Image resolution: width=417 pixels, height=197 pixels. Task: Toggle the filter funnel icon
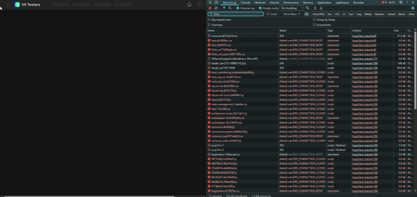point(224,8)
